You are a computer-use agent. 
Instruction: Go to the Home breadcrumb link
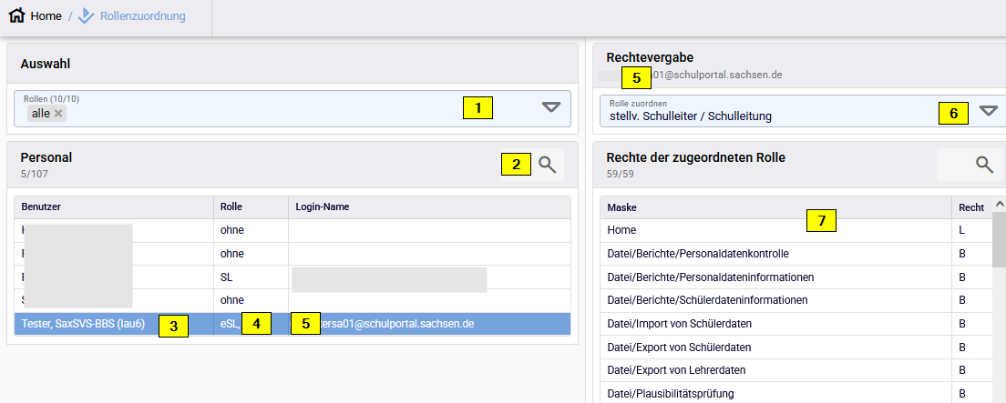tap(47, 16)
